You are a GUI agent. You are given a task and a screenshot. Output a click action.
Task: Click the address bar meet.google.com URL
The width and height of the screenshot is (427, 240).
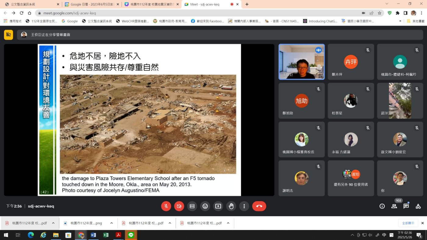(x=70, y=13)
